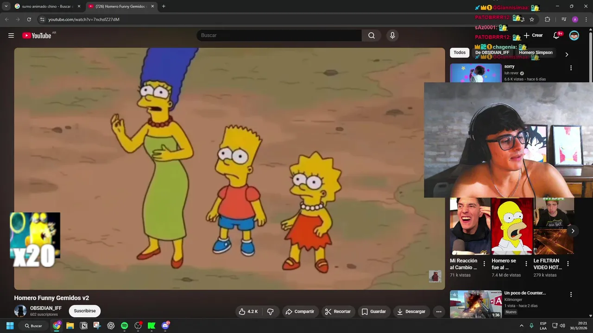593x333 pixels.
Task: Go to the YouTube home logo
Action: (x=37, y=36)
